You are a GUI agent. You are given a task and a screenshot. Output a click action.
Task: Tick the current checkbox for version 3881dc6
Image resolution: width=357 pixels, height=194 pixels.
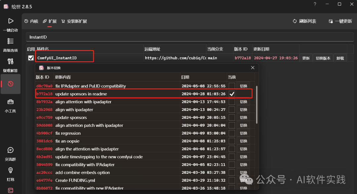tap(232, 141)
